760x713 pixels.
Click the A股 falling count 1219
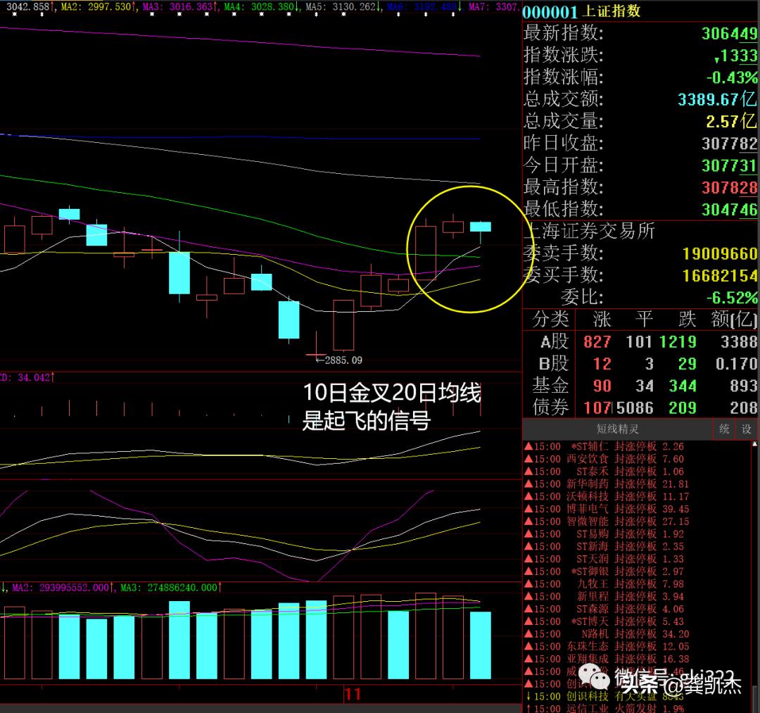pos(678,342)
